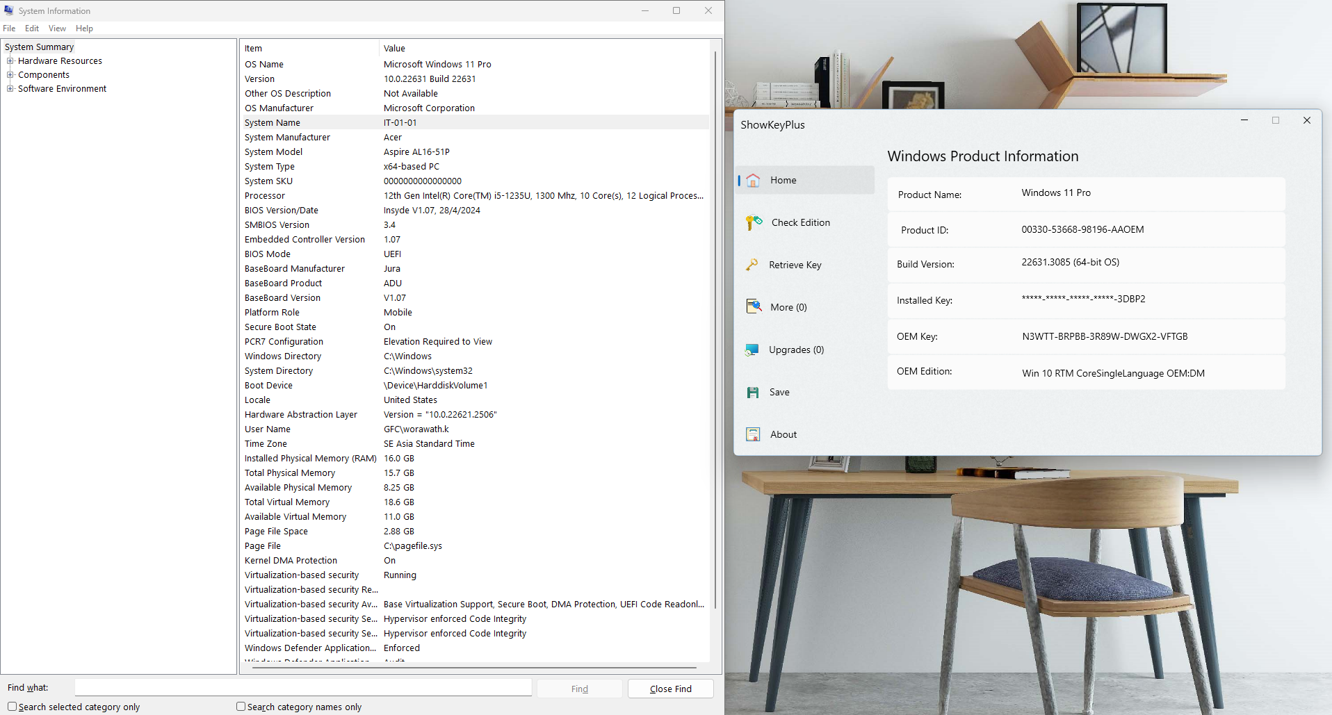
Task: Open the File menu
Action: (x=9, y=28)
